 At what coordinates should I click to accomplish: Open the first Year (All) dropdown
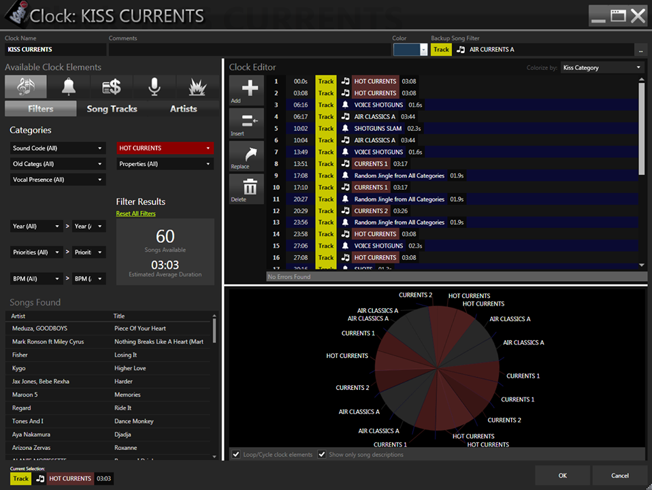coord(36,226)
